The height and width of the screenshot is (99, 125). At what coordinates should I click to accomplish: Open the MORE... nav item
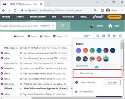(x=84, y=17)
